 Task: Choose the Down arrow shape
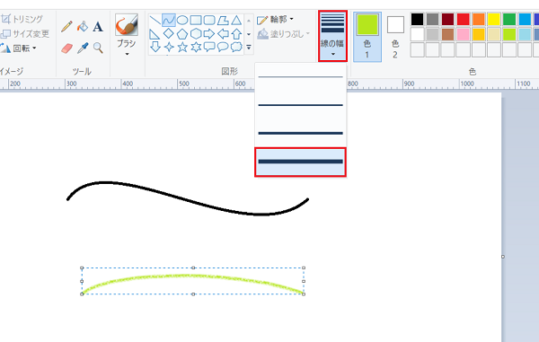tap(155, 47)
